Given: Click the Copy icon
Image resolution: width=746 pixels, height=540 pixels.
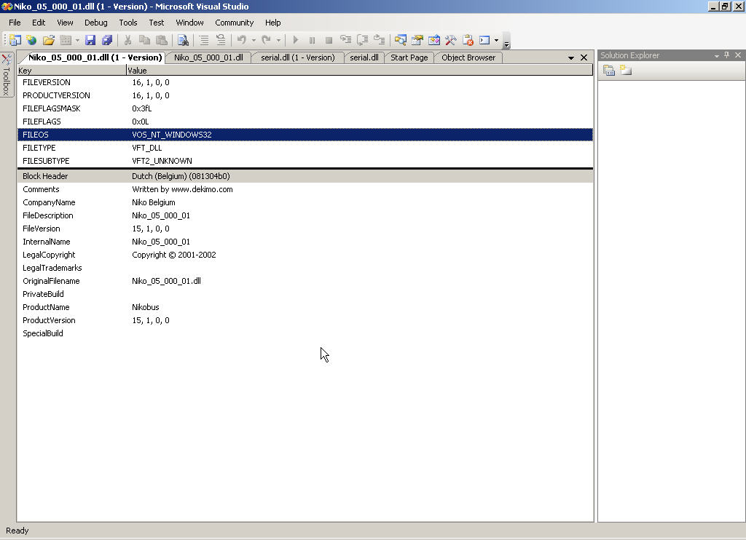Looking at the screenshot, I should click(144, 41).
